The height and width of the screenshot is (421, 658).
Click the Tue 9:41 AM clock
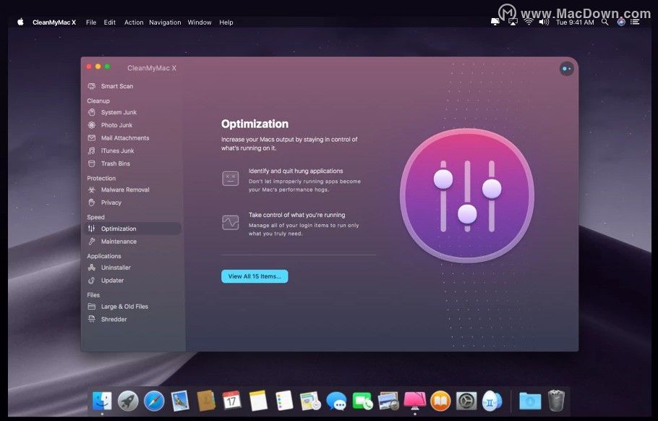pyautogui.click(x=575, y=22)
